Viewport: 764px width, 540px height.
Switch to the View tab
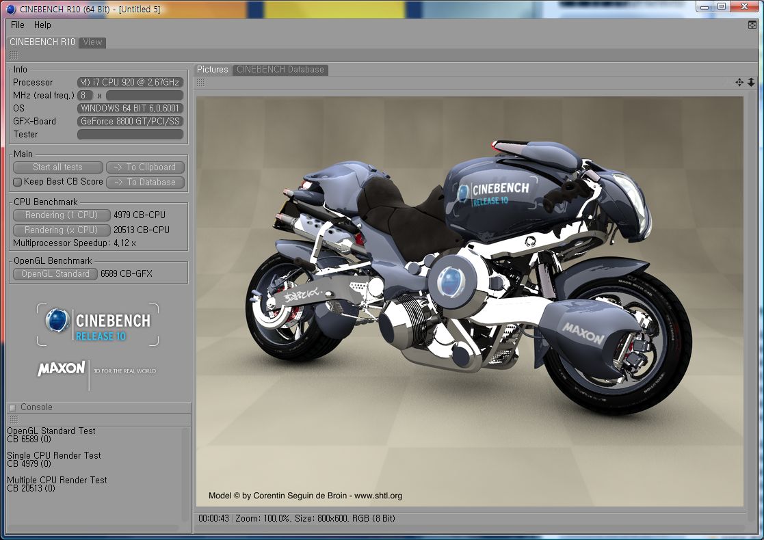click(92, 42)
